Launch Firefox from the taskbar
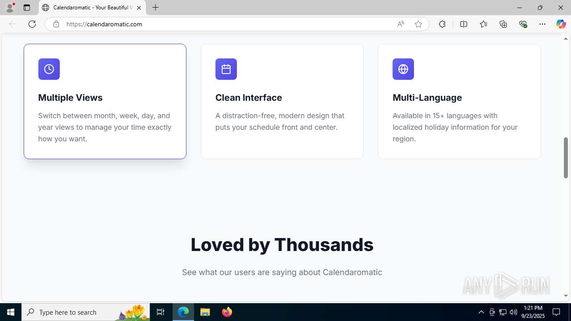 [227, 312]
